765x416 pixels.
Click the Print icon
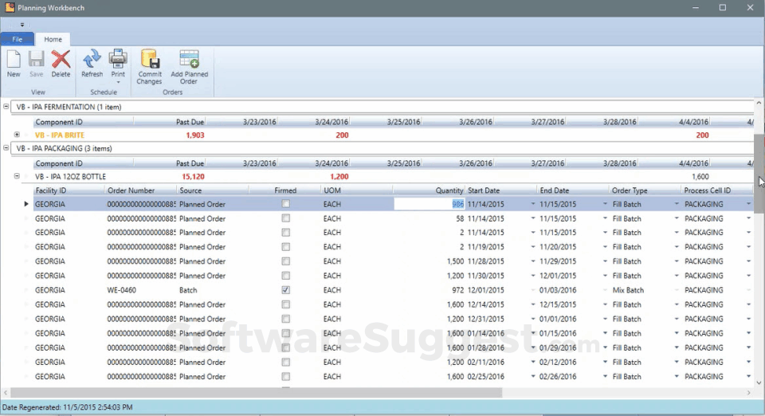click(118, 61)
